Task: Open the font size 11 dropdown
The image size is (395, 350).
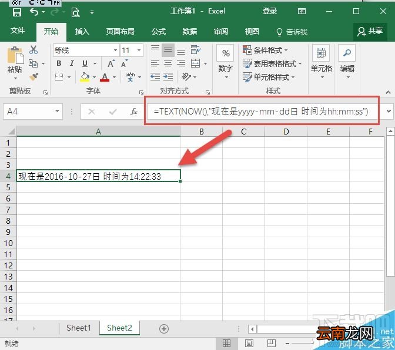Action: (x=139, y=50)
